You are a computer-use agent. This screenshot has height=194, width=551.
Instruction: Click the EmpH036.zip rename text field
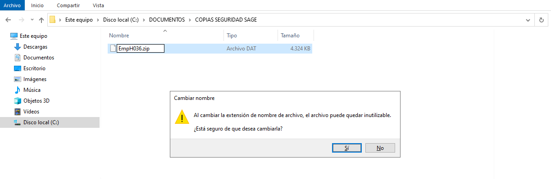(141, 49)
